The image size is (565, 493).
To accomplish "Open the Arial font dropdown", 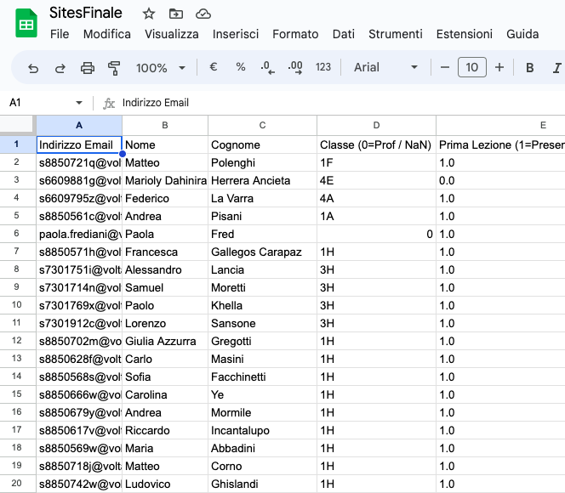I will [385, 67].
